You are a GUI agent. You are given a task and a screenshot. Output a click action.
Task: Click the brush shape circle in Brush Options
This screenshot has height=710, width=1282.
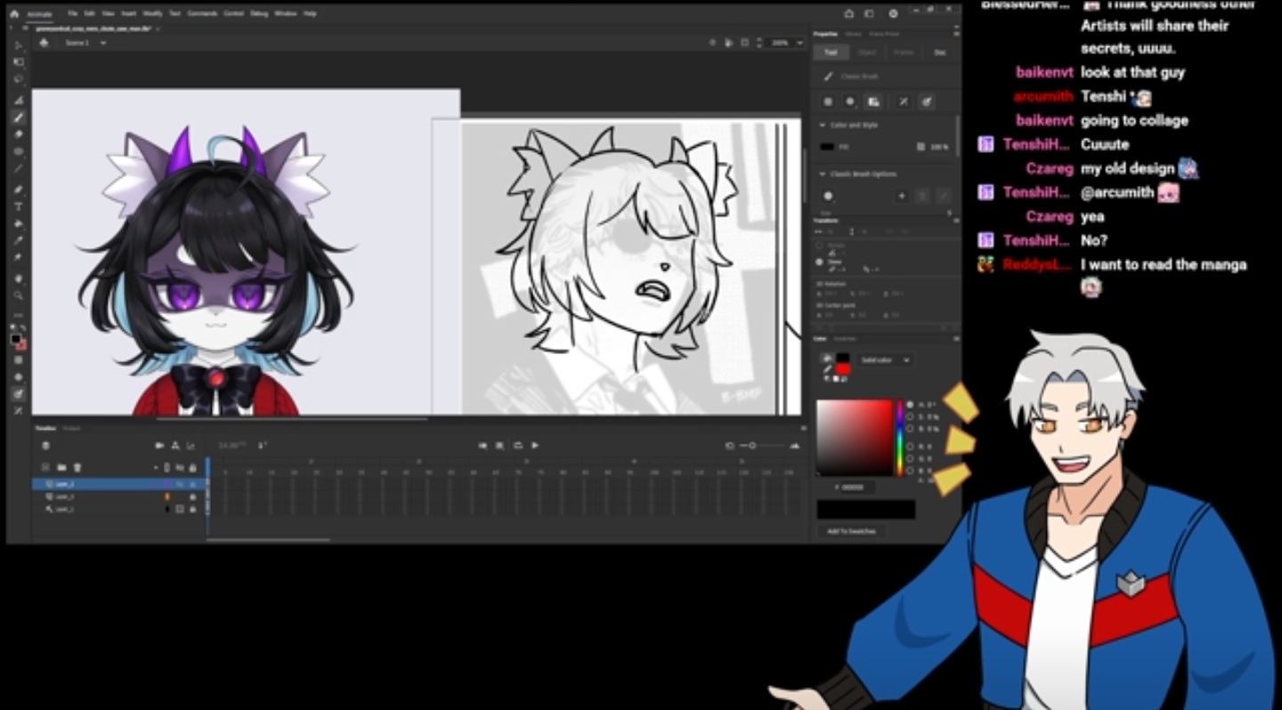[828, 196]
